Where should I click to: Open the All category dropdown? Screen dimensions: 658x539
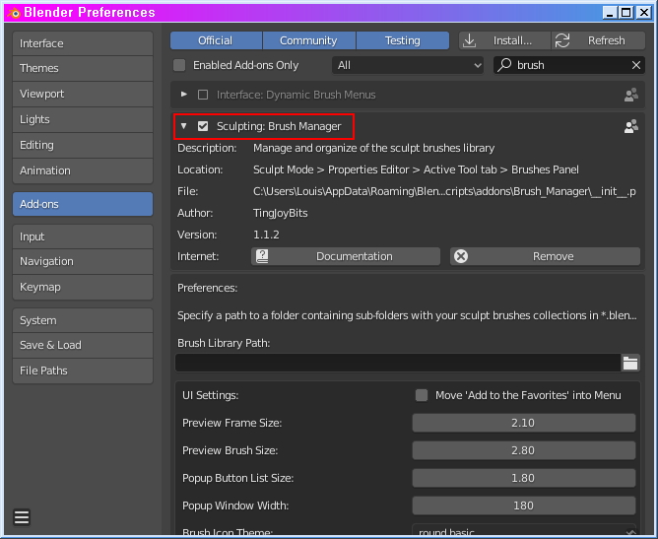pyautogui.click(x=408, y=65)
